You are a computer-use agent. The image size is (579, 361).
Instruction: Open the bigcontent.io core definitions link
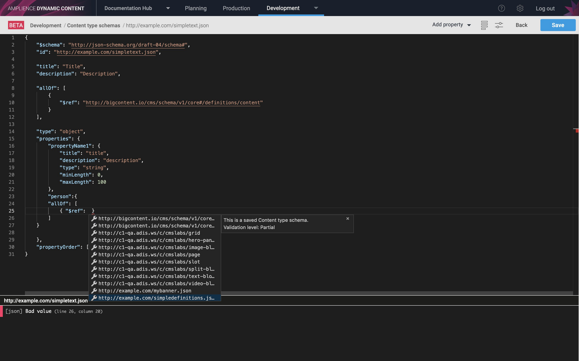[x=173, y=103]
